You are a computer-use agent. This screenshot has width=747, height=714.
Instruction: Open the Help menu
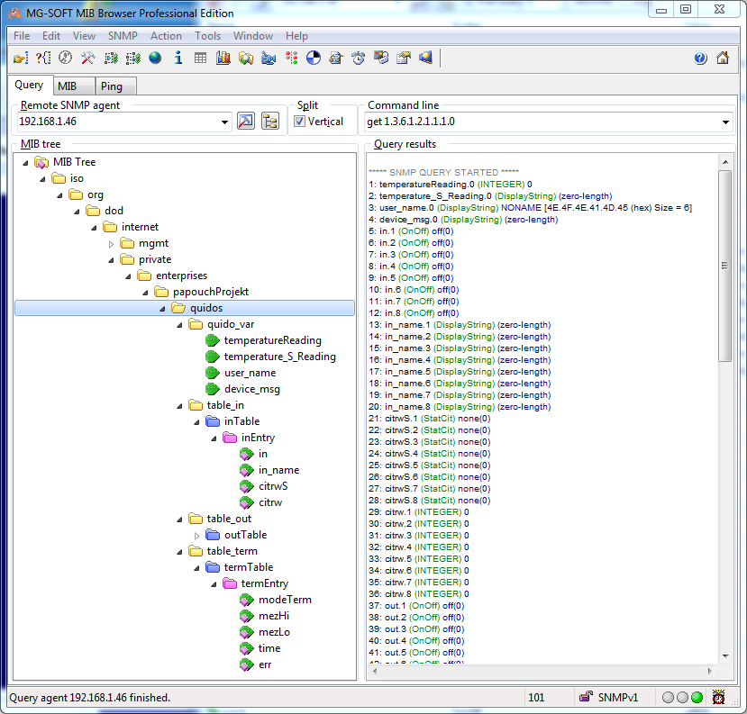[x=296, y=36]
